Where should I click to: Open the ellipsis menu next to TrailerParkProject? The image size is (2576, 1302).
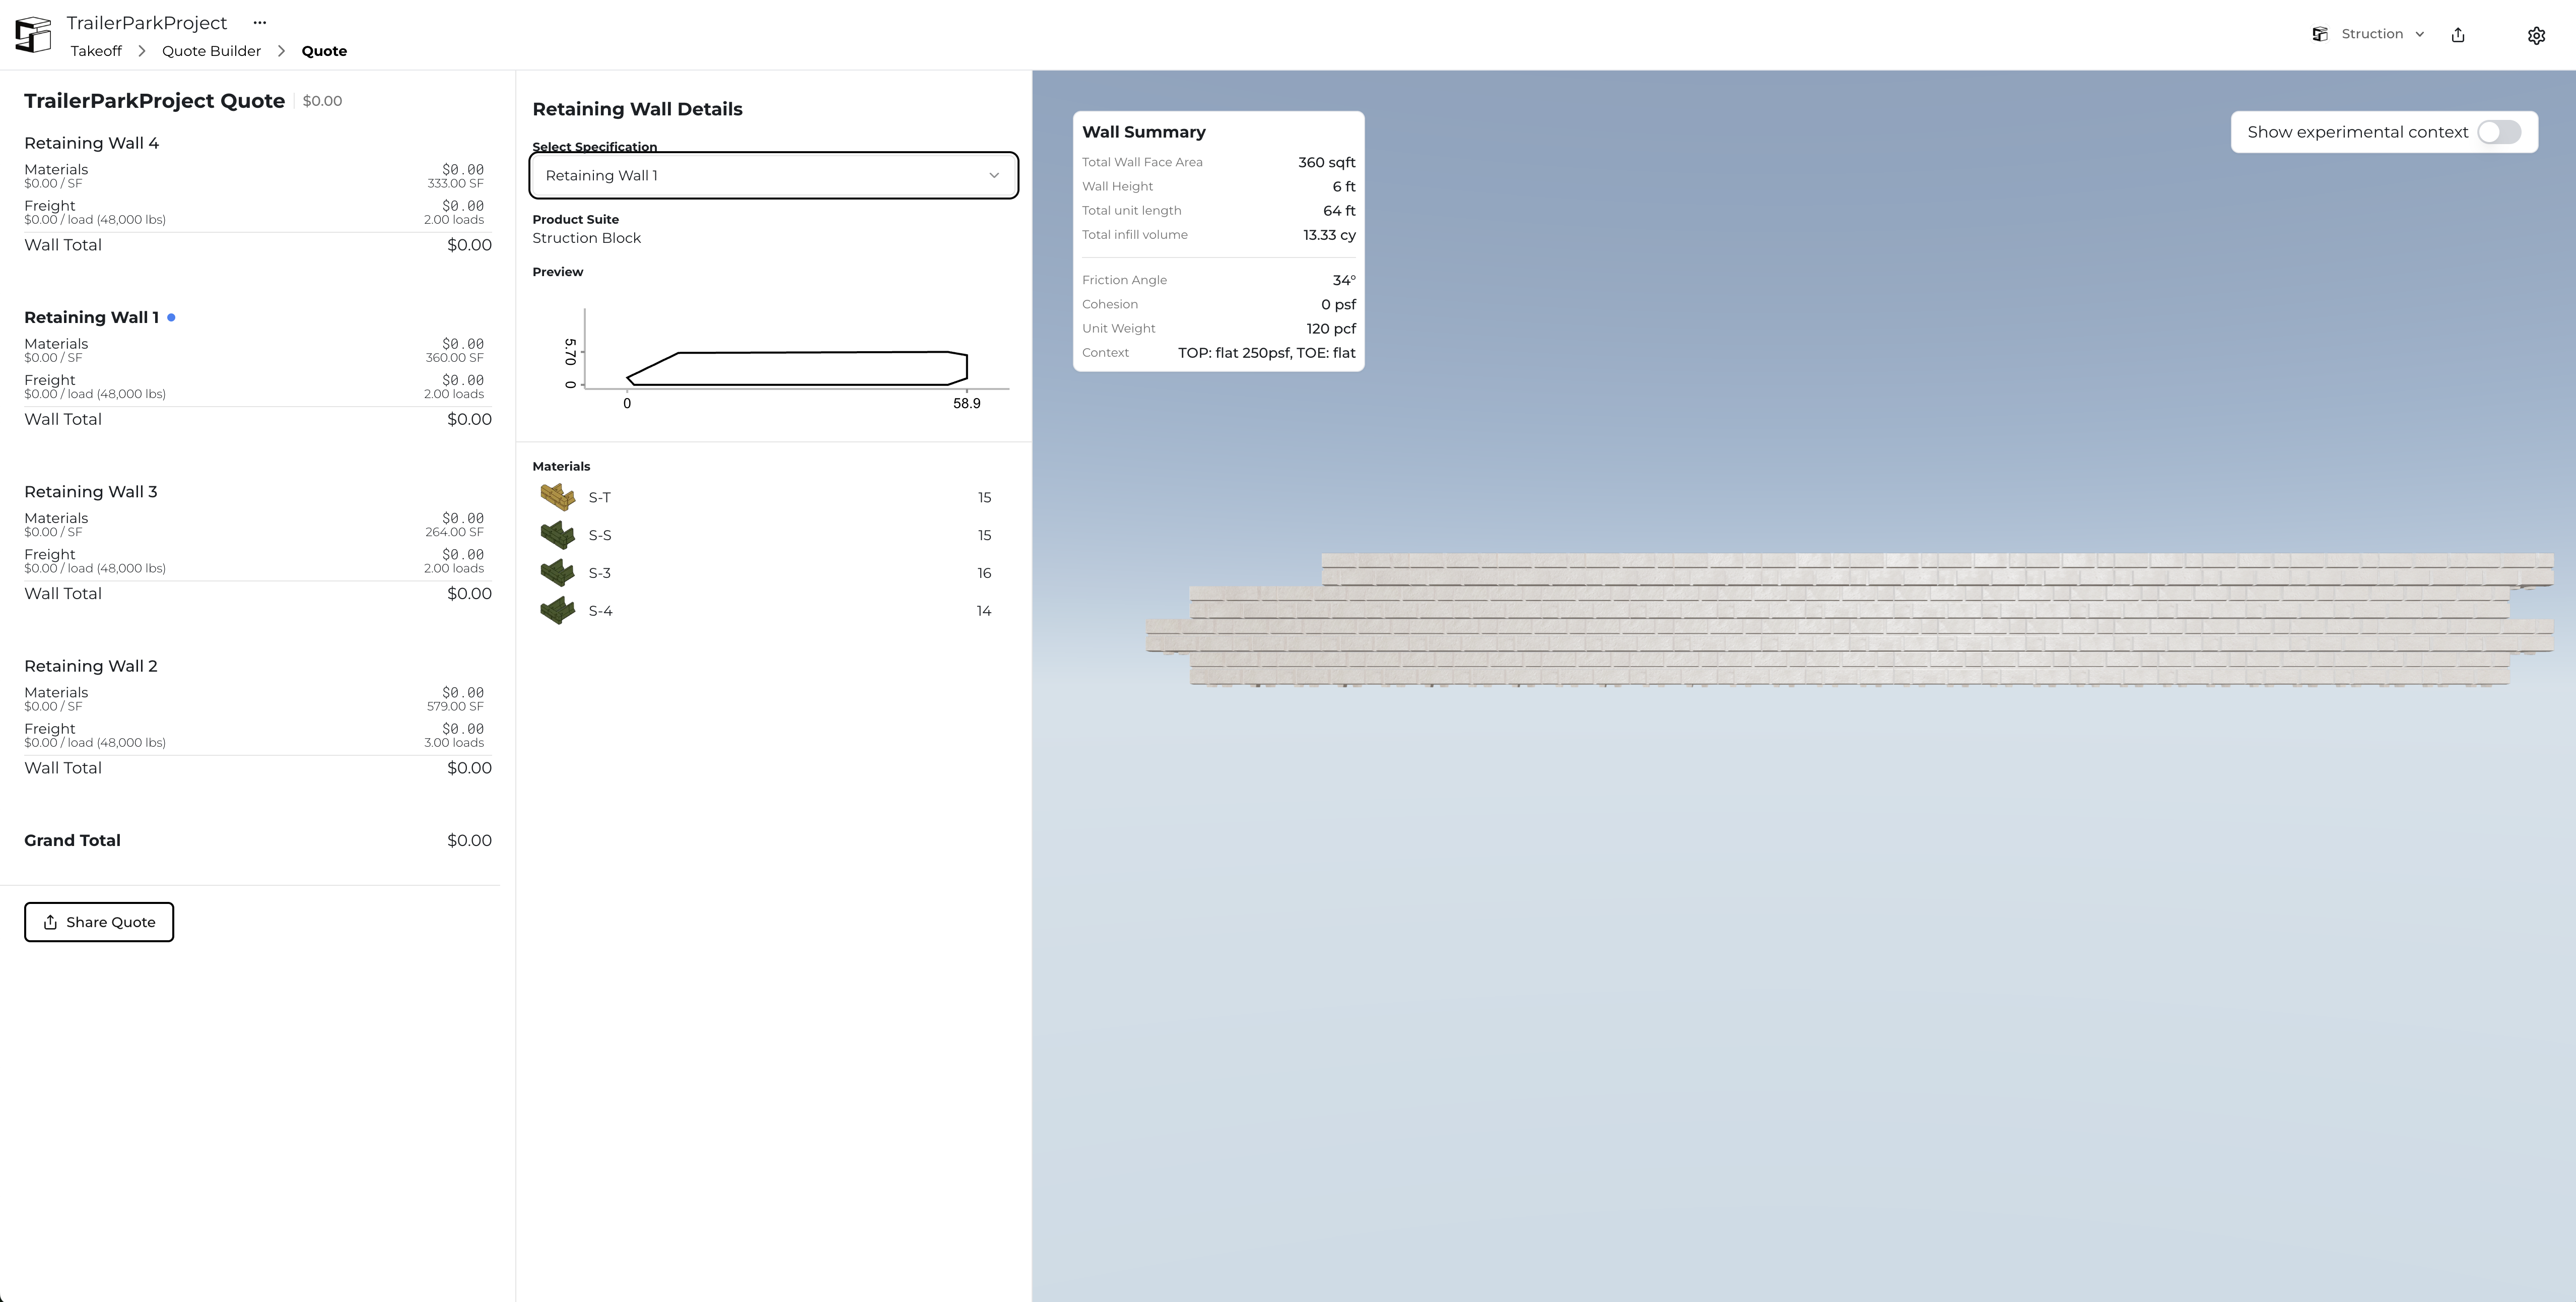pyautogui.click(x=260, y=22)
